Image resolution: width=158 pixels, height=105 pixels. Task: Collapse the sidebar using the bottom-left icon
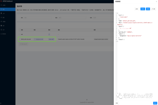(x=1, y=103)
